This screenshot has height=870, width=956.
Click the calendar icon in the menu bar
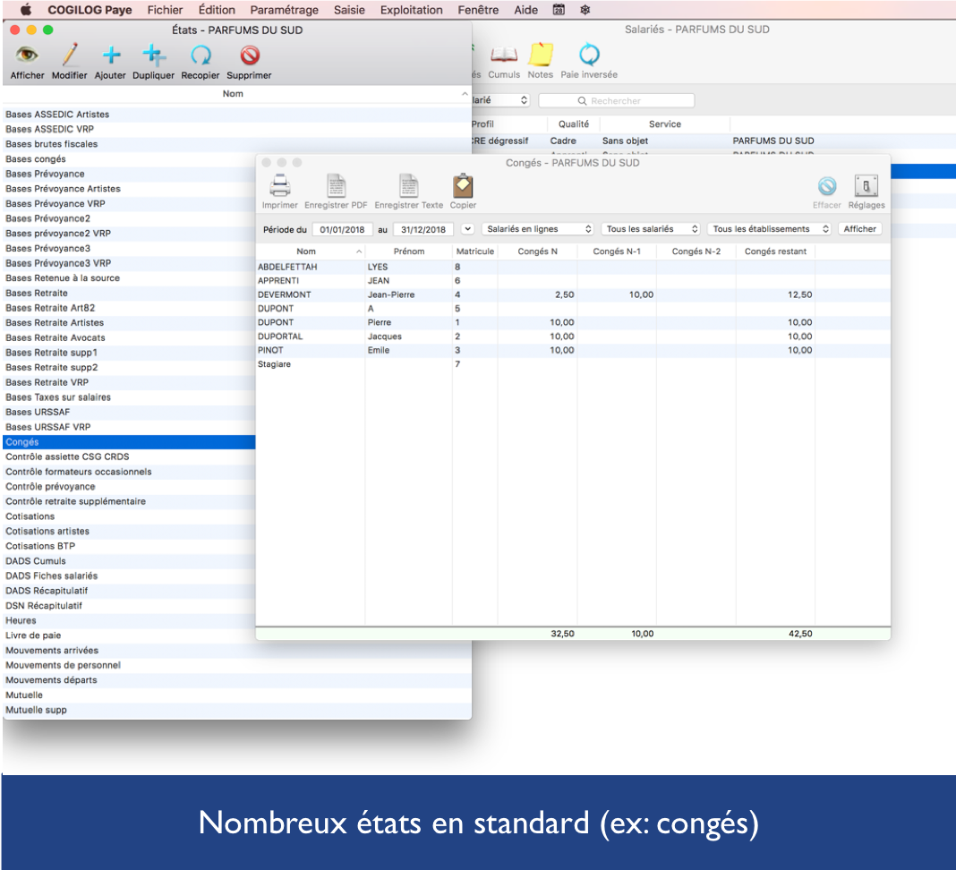(559, 10)
